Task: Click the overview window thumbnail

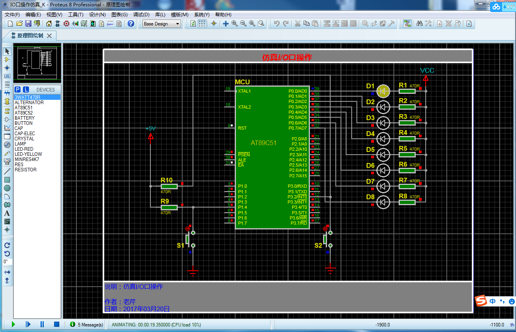Action: coord(37,63)
